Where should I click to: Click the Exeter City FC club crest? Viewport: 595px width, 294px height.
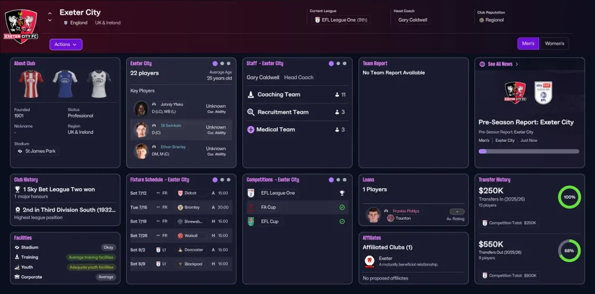click(x=21, y=26)
